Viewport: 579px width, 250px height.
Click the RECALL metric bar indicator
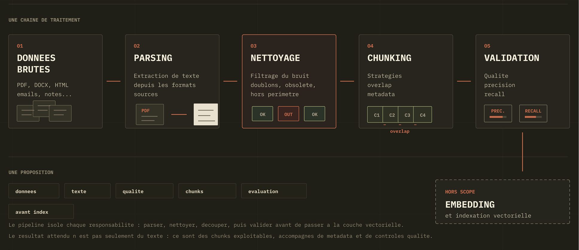coord(533,113)
